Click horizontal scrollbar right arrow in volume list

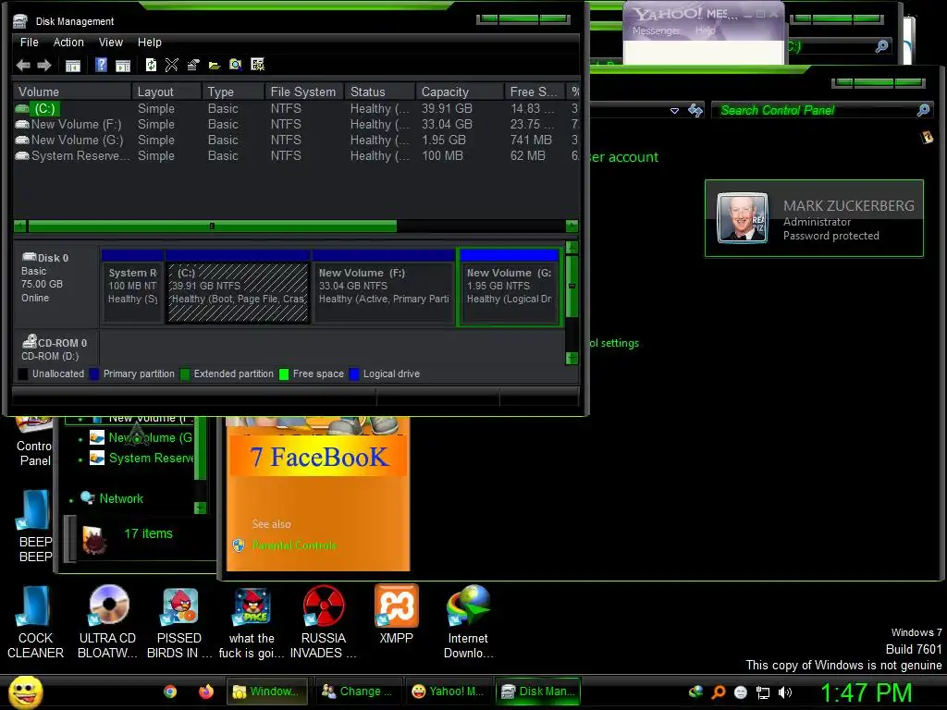coord(572,226)
